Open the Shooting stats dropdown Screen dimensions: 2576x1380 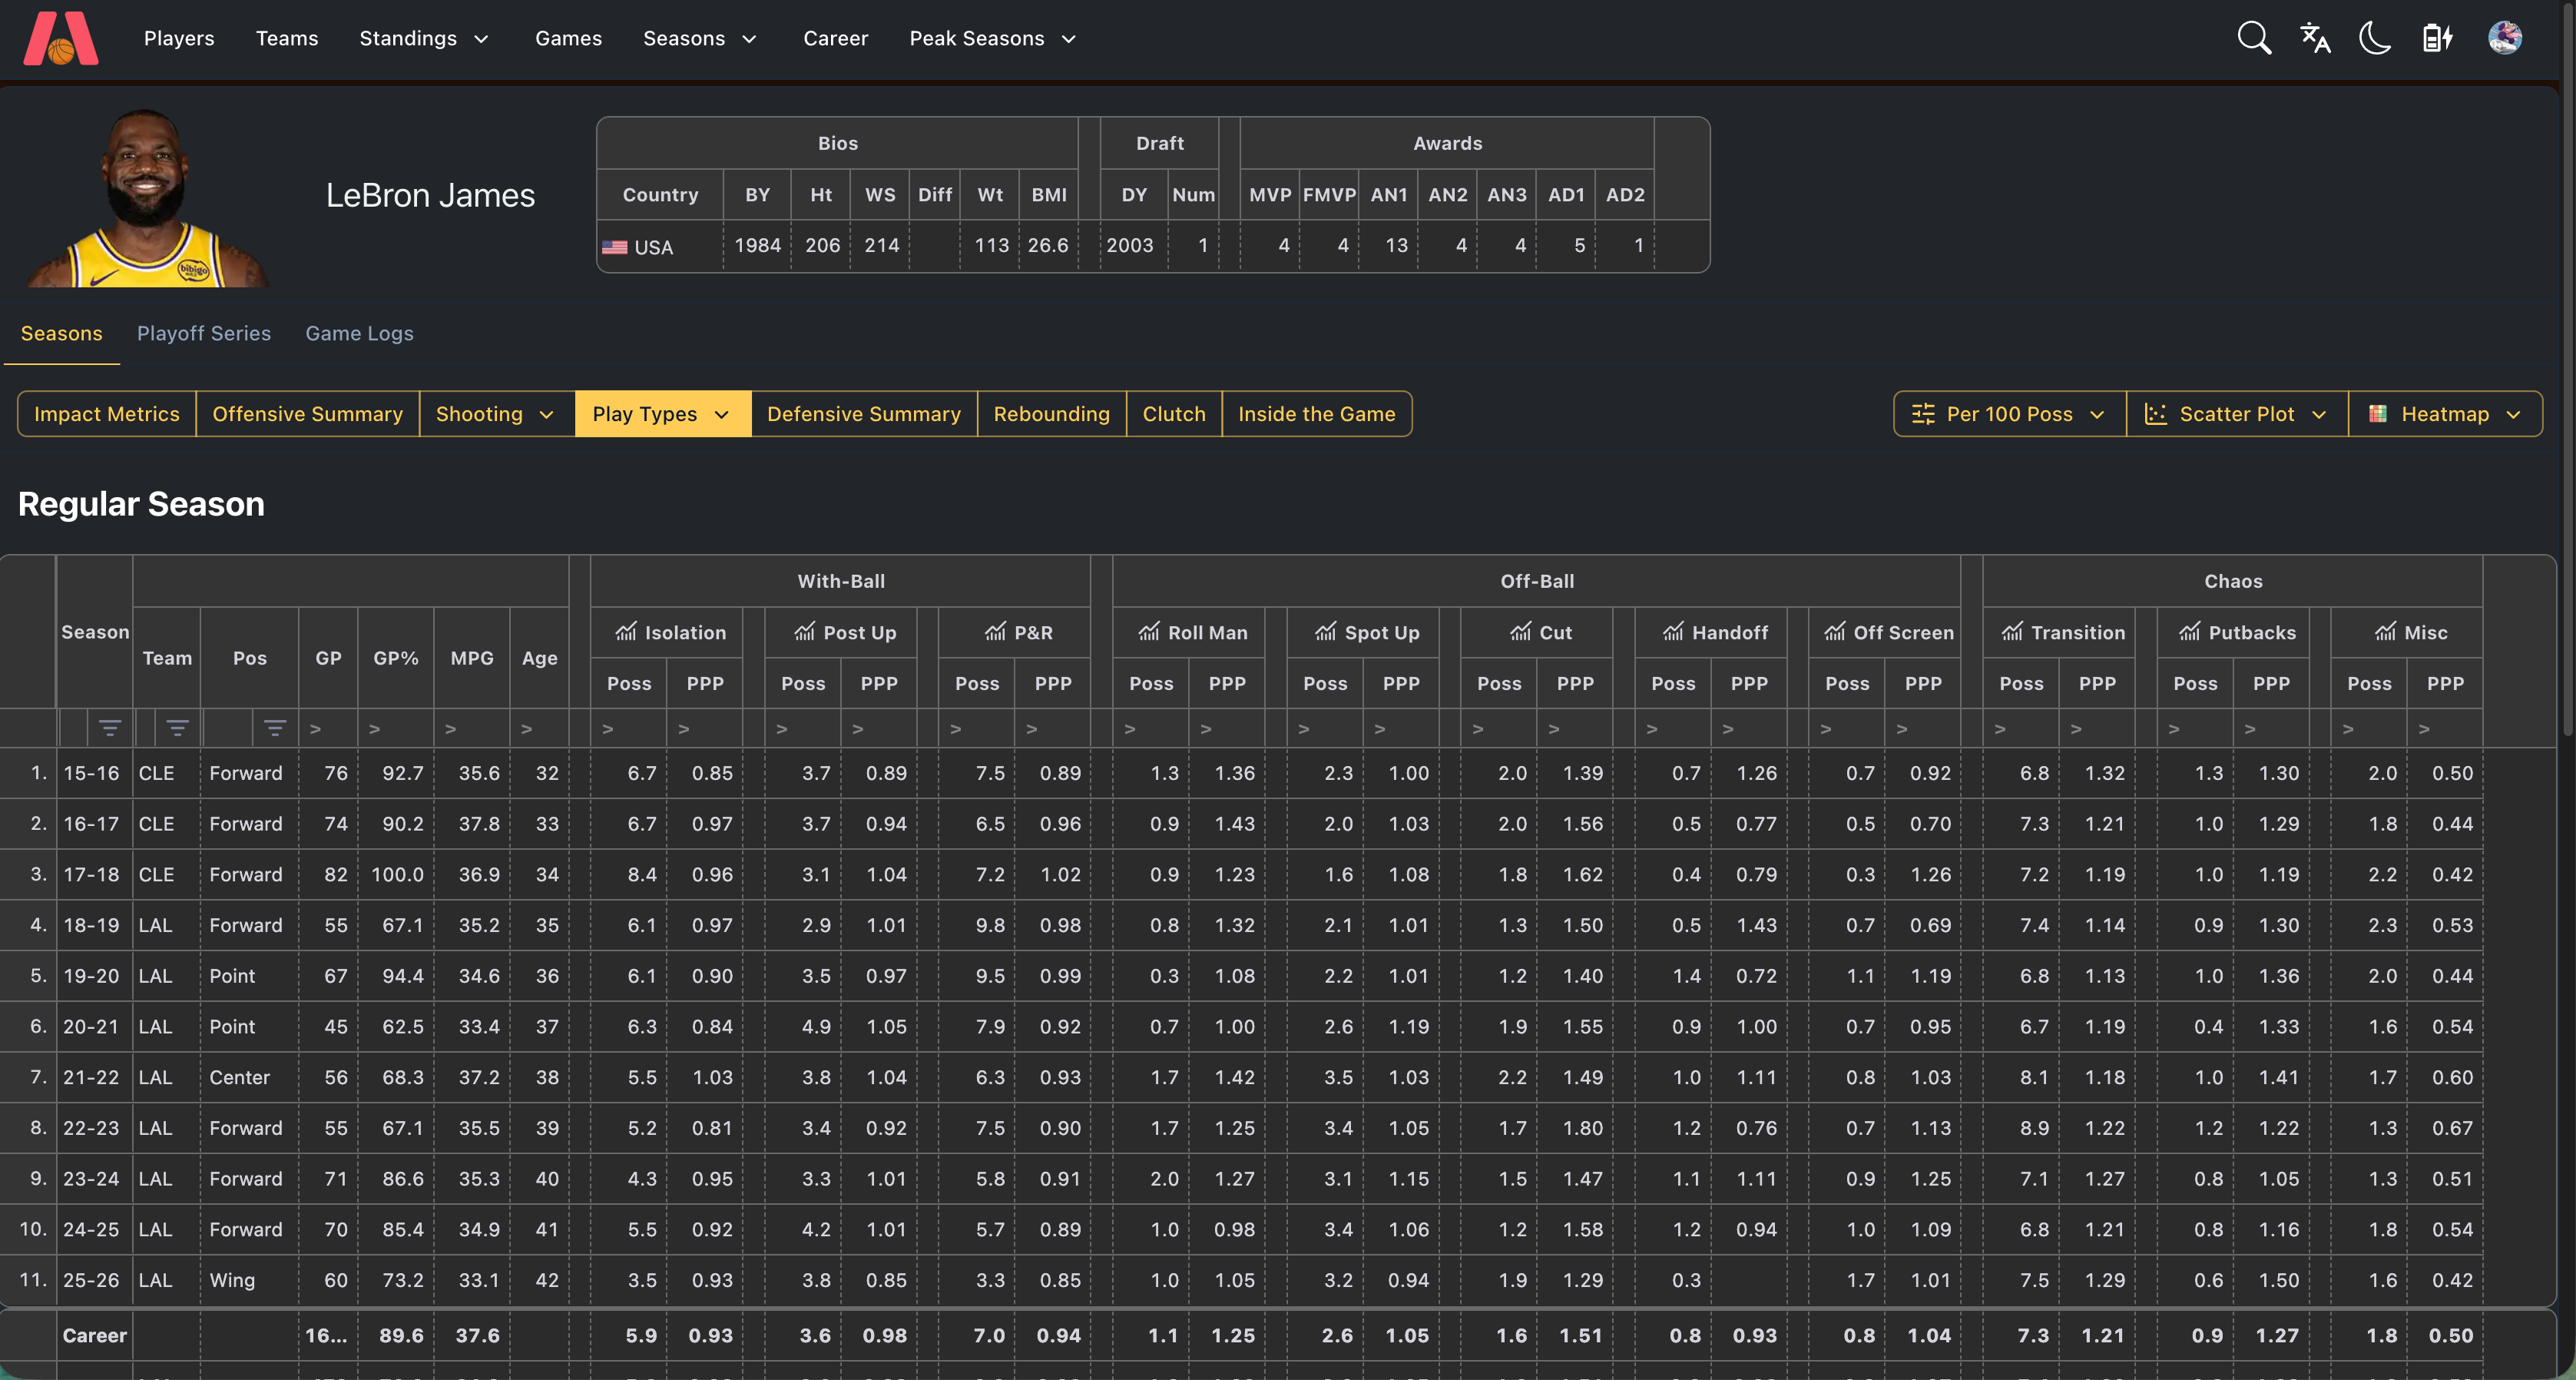pyautogui.click(x=496, y=413)
